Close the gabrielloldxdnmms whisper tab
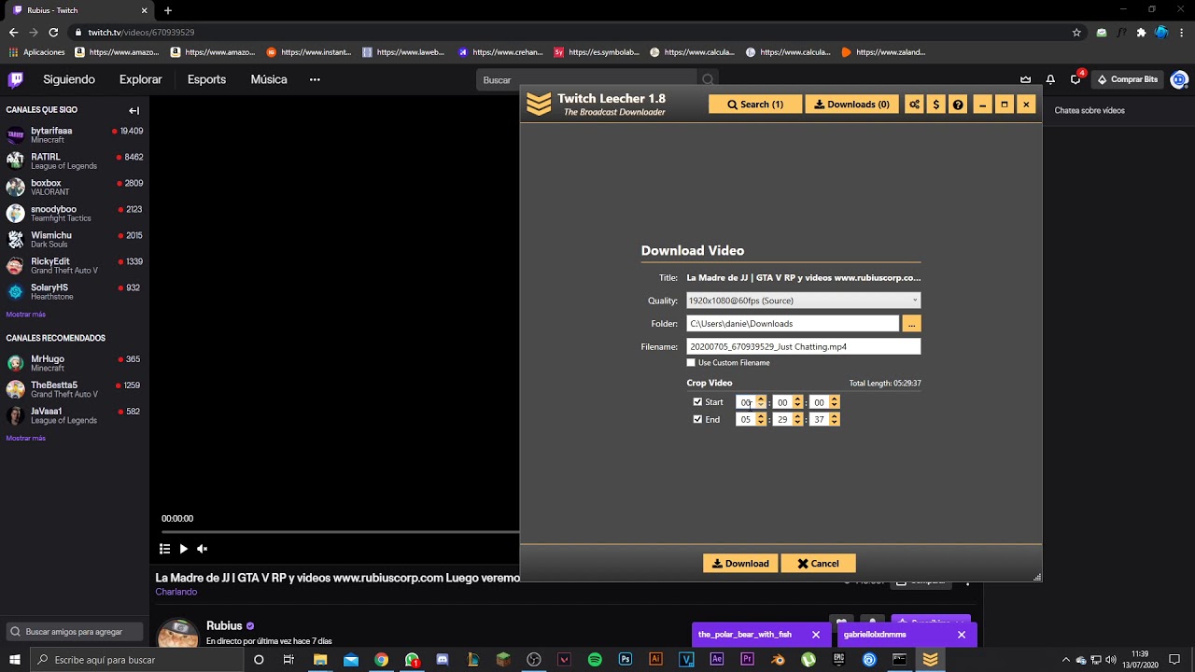This screenshot has height=672, width=1195. (961, 635)
